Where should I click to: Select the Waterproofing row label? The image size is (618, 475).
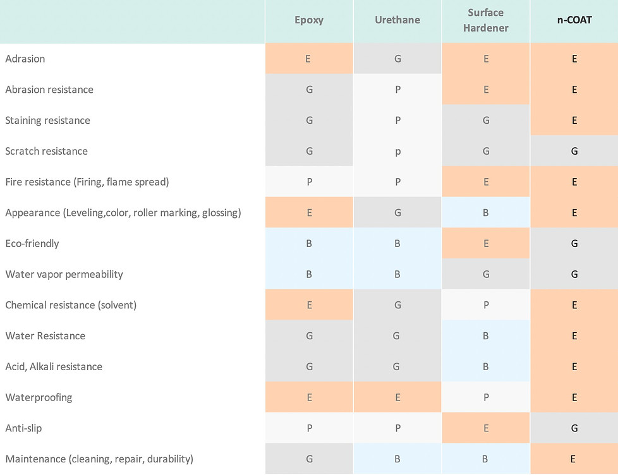coord(39,397)
